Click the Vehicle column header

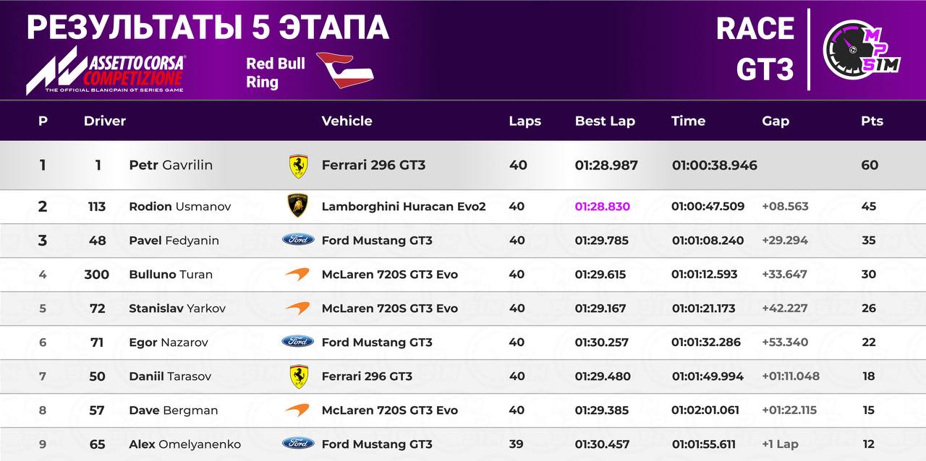click(x=347, y=121)
